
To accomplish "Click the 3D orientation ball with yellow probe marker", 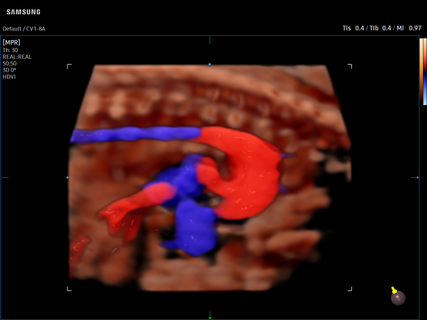I will coord(398,296).
